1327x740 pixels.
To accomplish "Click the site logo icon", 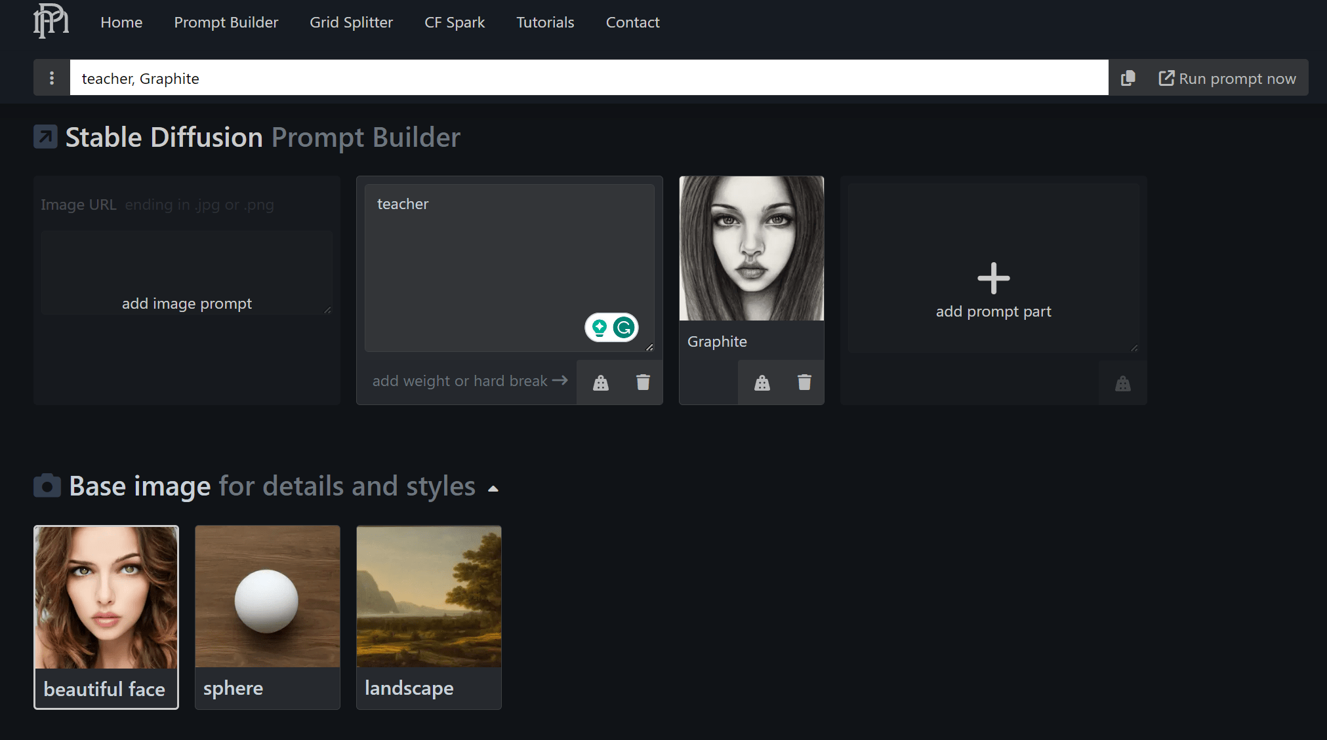I will [51, 21].
